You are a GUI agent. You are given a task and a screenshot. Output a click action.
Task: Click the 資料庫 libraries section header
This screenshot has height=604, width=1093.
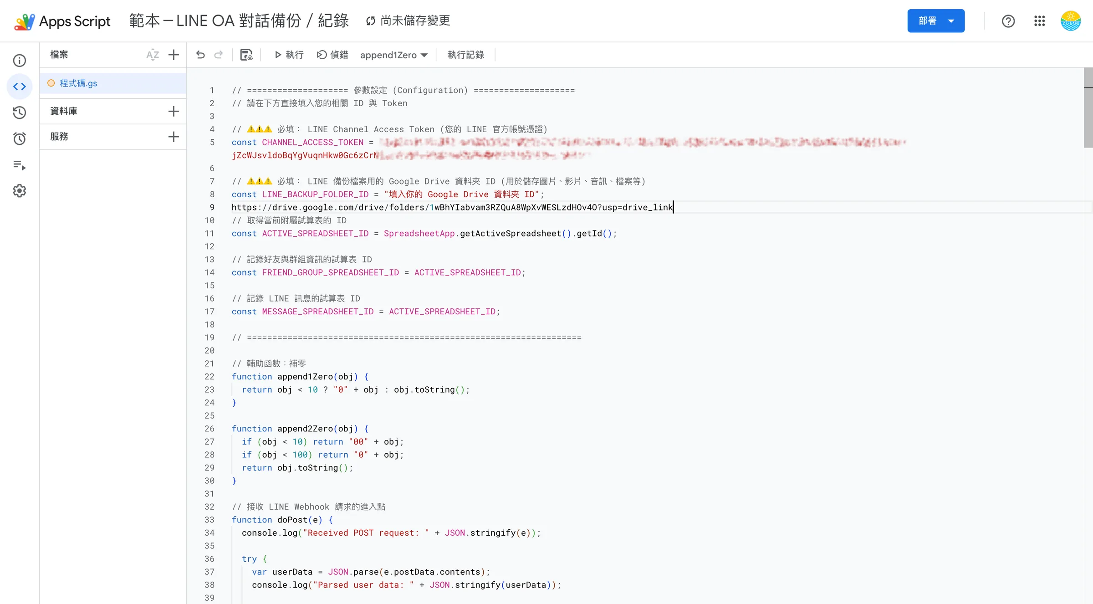point(64,112)
